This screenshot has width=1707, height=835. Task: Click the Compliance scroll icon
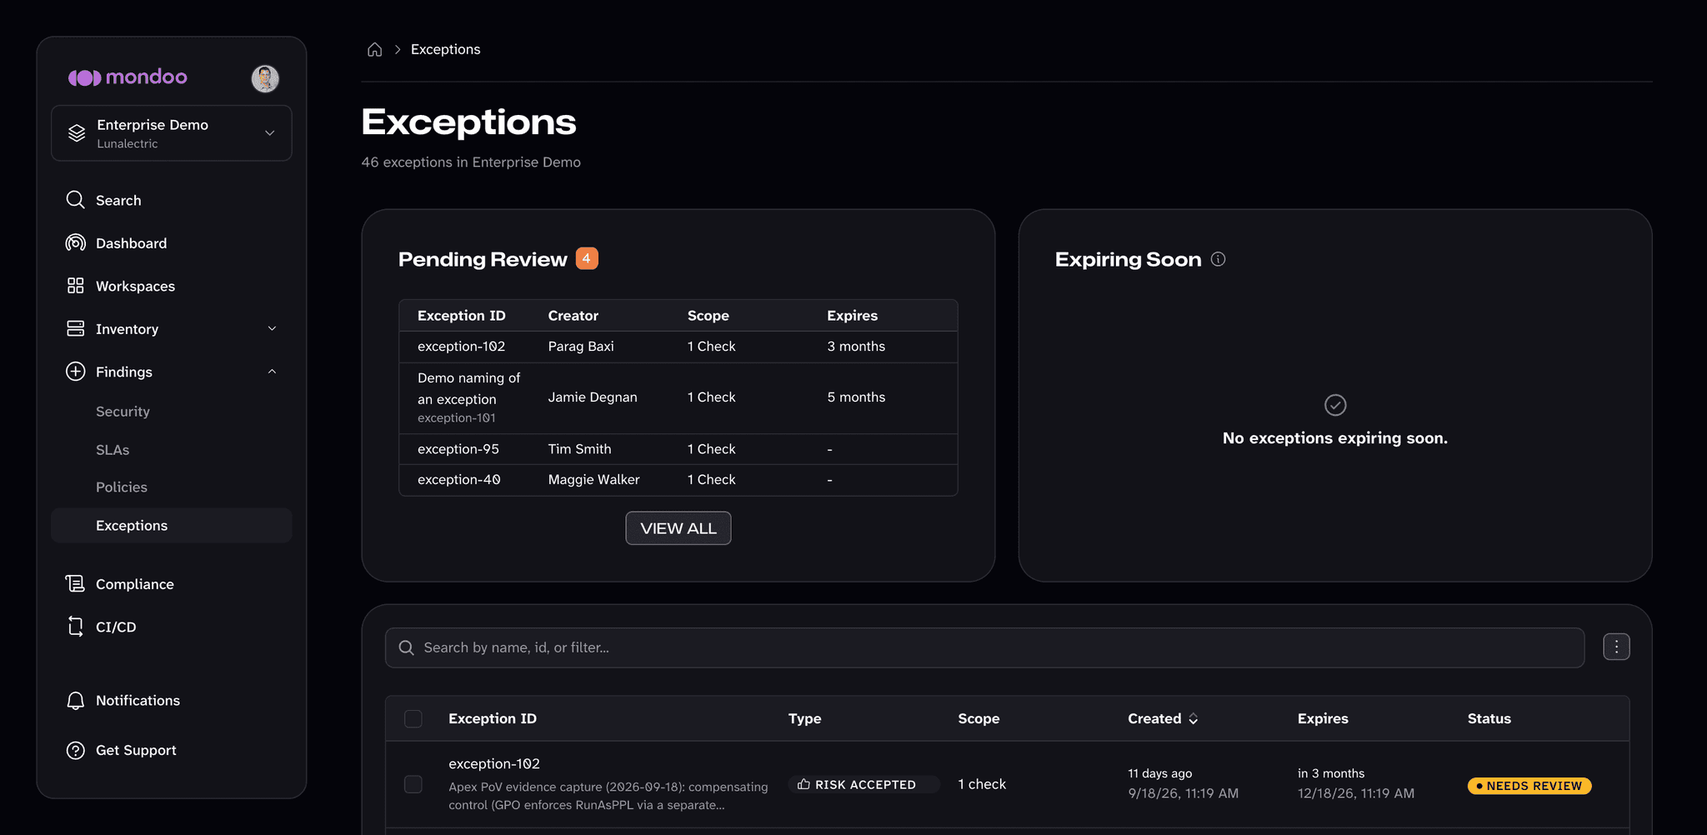[76, 583]
